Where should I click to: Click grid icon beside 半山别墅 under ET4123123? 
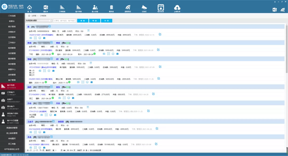coord(46,115)
